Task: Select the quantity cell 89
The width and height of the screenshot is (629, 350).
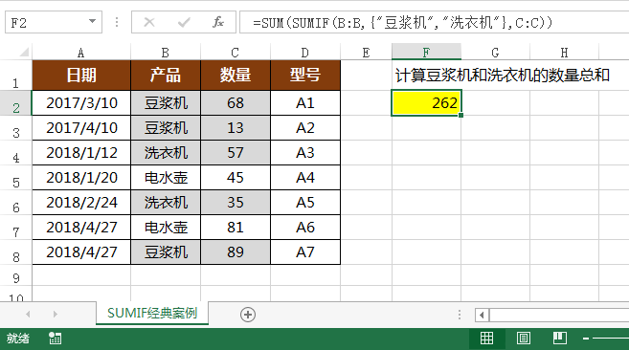Action: [x=236, y=252]
